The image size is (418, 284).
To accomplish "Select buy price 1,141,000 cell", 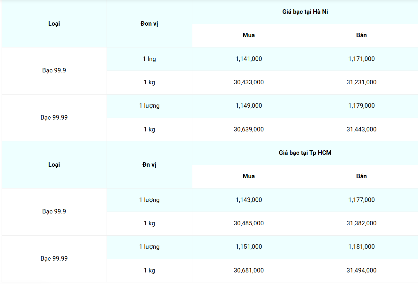I will [249, 59].
